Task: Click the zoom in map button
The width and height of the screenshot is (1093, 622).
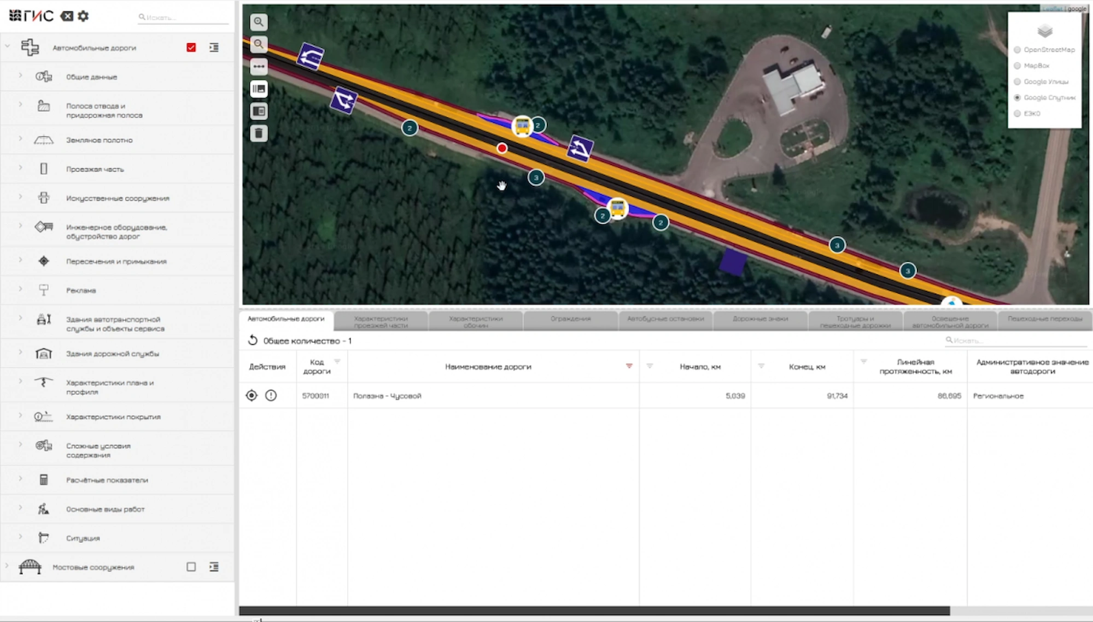Action: [259, 22]
